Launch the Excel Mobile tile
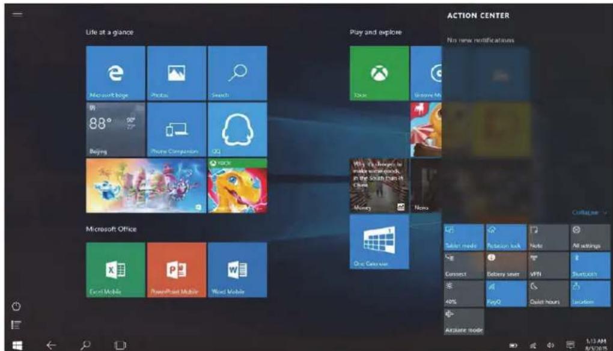This screenshot has width=613, height=351. coord(115,270)
